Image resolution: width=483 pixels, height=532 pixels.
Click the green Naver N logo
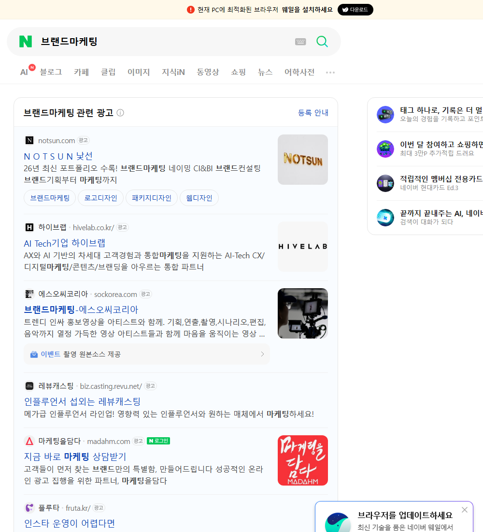(x=26, y=42)
